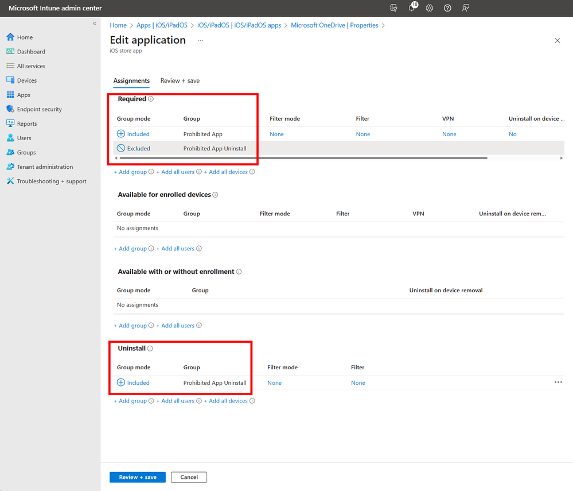Click the Review + save button
Screen dimensions: 573x491
138,477
